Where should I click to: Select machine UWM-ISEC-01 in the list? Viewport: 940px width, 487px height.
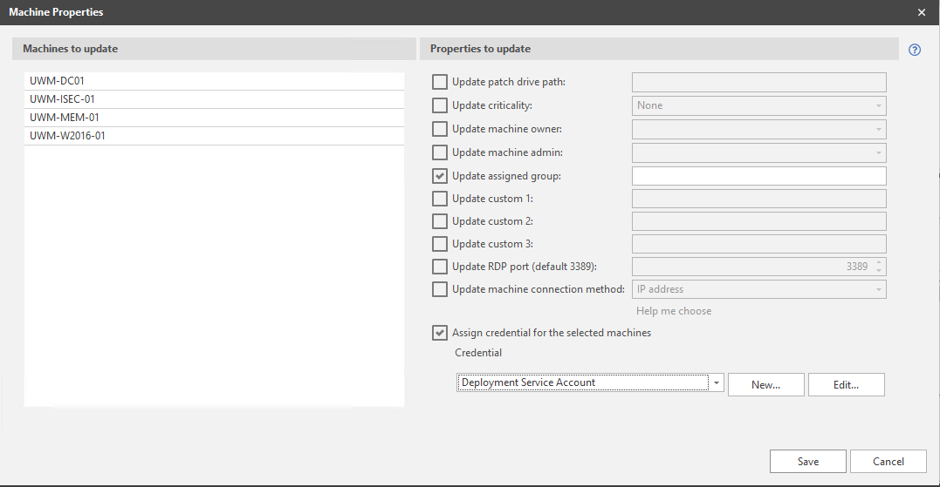pos(214,99)
